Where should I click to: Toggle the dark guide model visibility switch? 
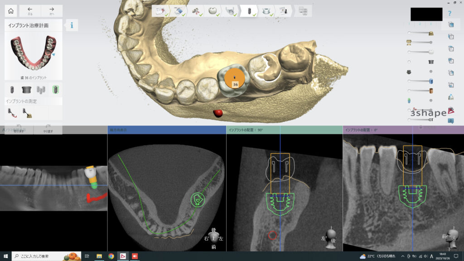(x=420, y=71)
